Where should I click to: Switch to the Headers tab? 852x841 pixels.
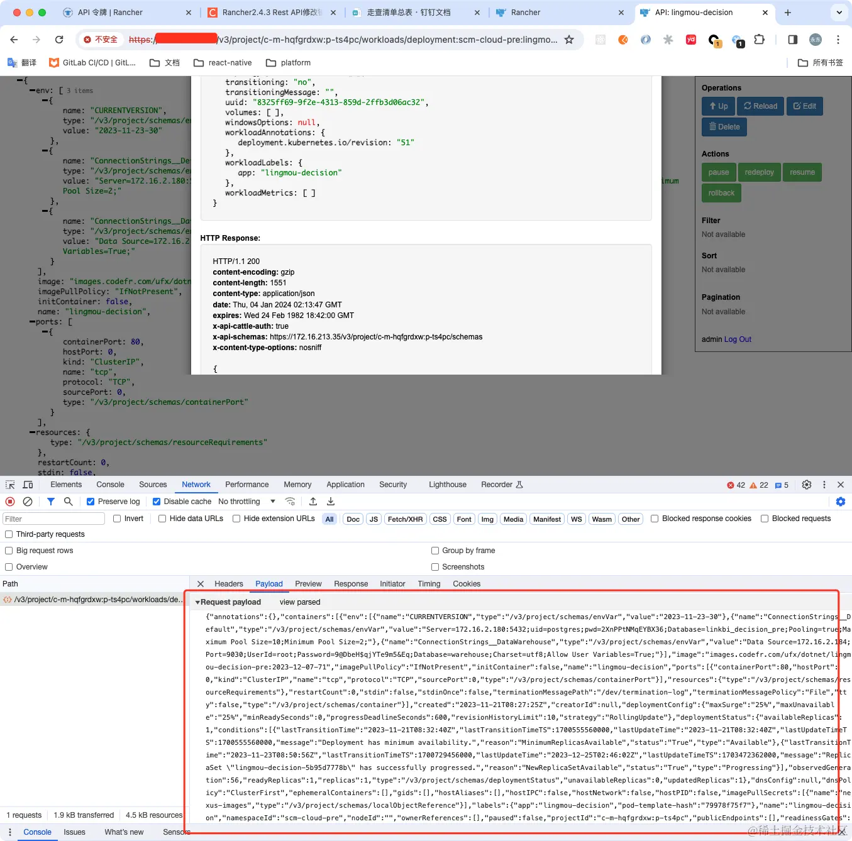(x=229, y=584)
